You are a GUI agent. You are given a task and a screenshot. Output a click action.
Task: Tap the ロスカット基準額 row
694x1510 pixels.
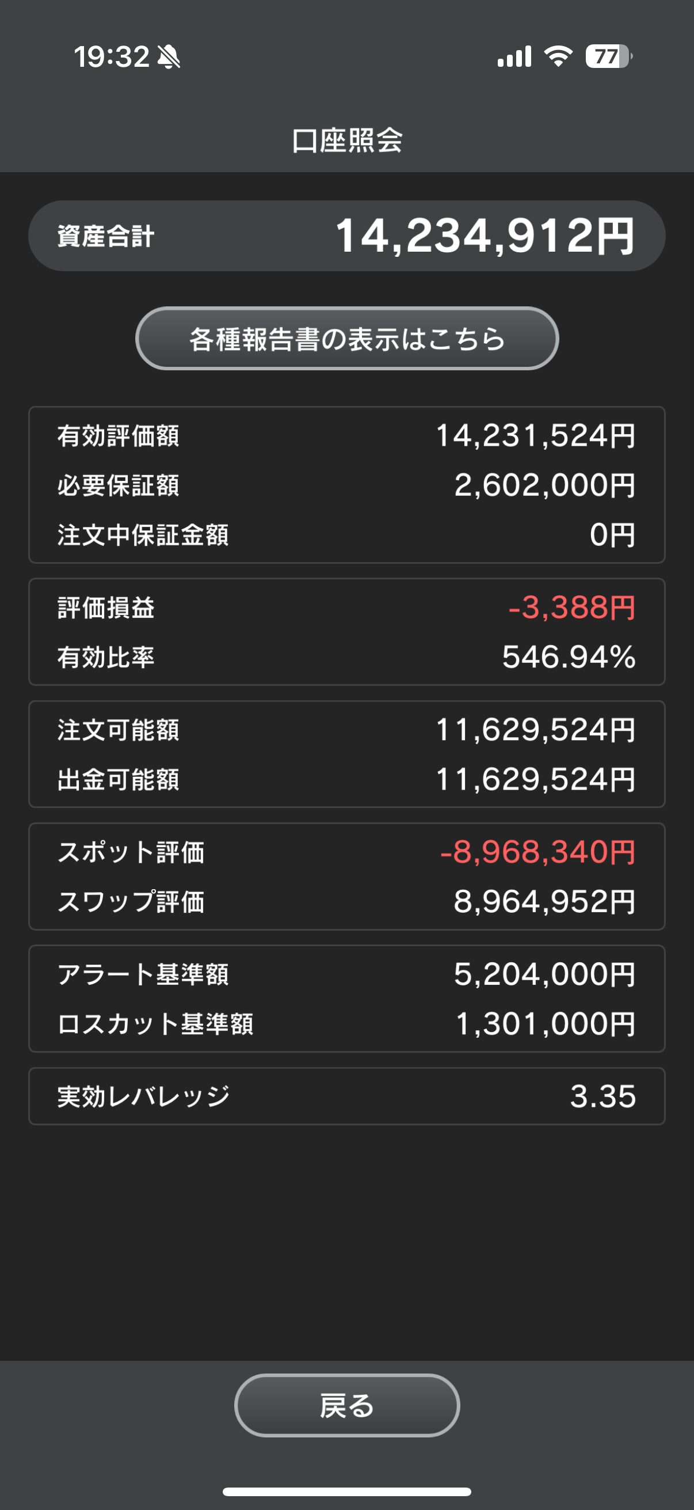pyautogui.click(x=346, y=1024)
